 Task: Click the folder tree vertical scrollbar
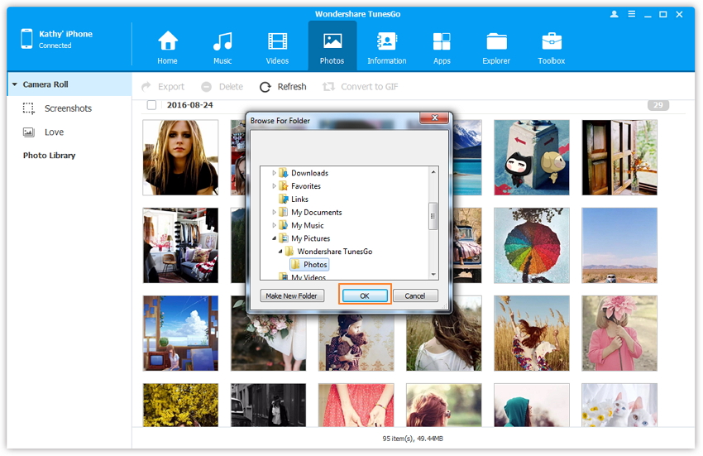[x=433, y=217]
